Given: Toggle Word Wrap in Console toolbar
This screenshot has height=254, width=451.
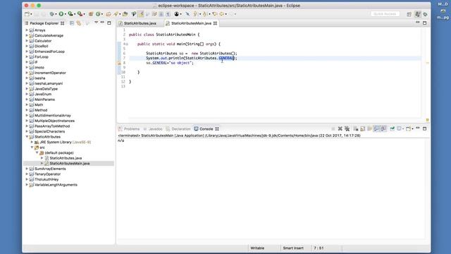Looking at the screenshot, I should (369, 128).
